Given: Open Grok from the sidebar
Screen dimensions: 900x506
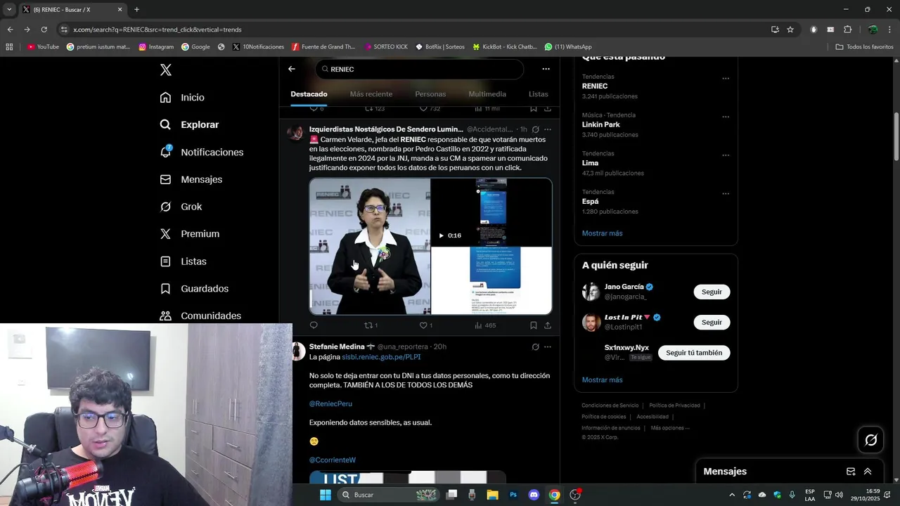Looking at the screenshot, I should [181, 207].
